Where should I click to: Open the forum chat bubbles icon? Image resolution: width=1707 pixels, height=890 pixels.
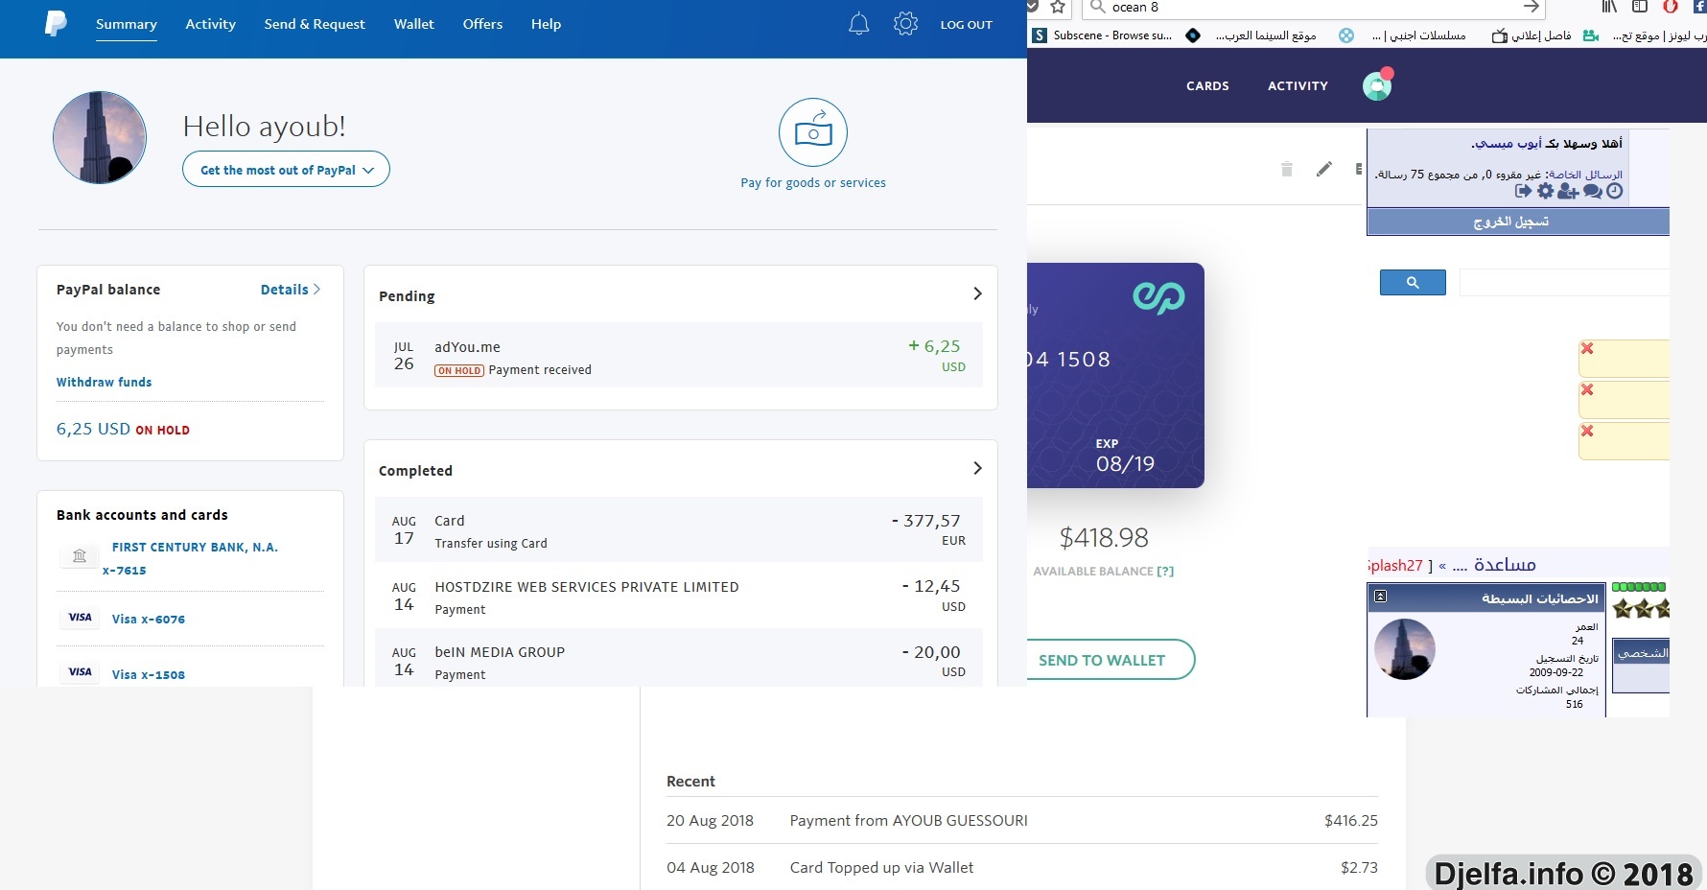click(x=1593, y=191)
